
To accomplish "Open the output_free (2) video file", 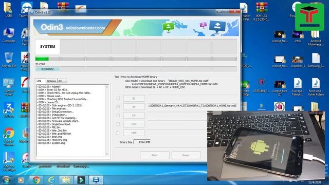I will point(280,88).
